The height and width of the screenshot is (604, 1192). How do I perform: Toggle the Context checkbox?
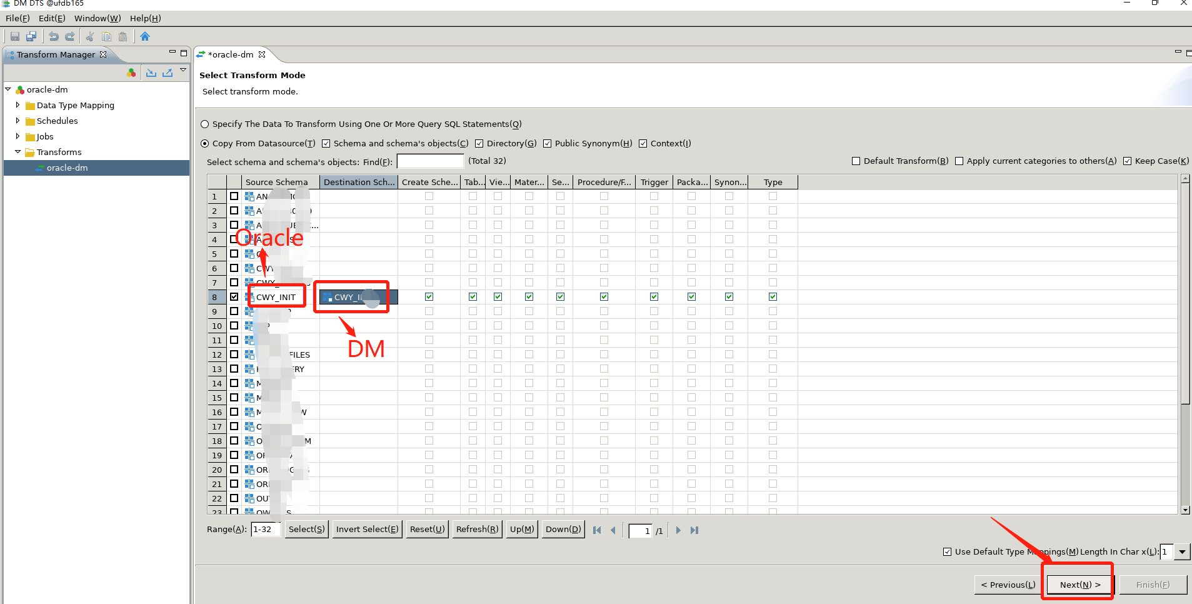point(643,144)
